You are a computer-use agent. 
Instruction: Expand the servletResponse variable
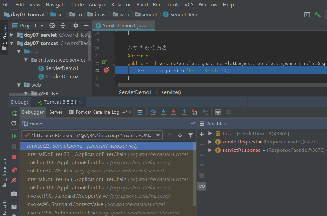click(210, 150)
